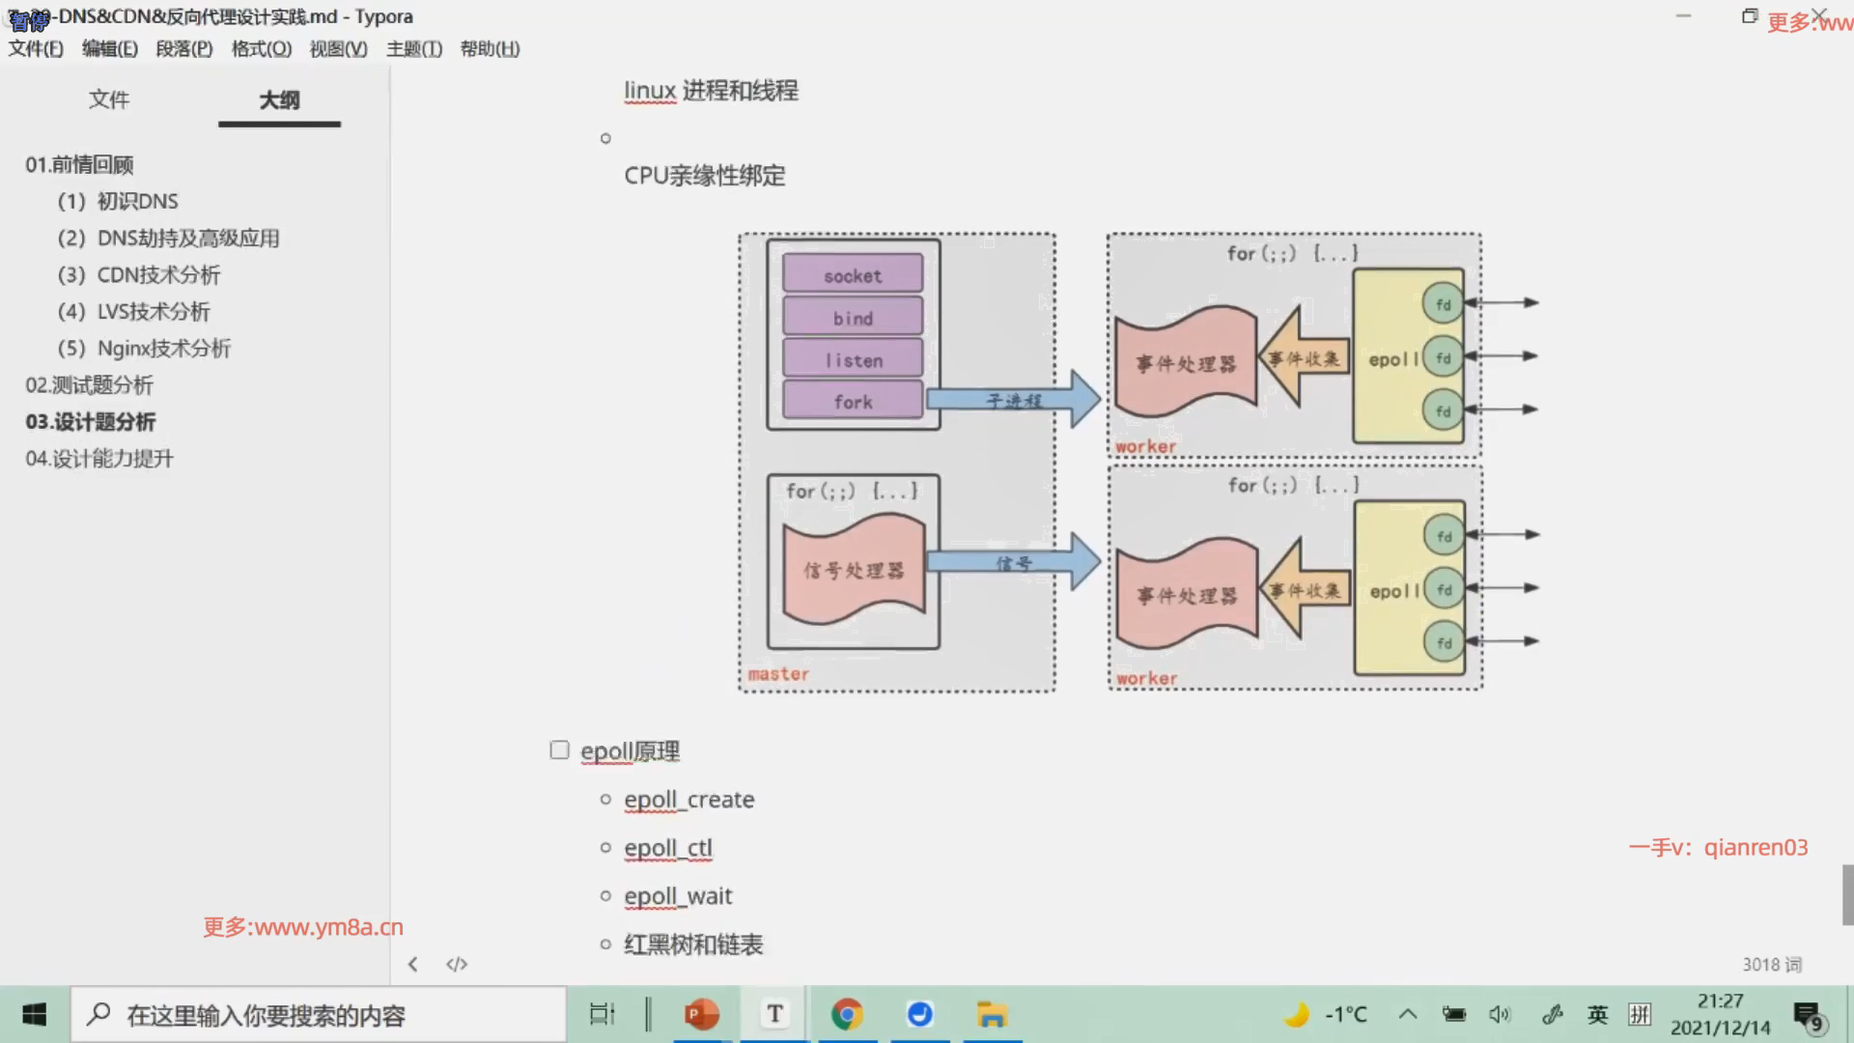Click the Typora taskbar icon
1854x1043 pixels.
tap(774, 1014)
